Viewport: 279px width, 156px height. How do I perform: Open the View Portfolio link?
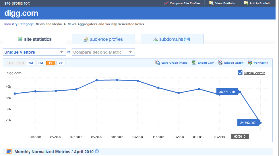225,3
